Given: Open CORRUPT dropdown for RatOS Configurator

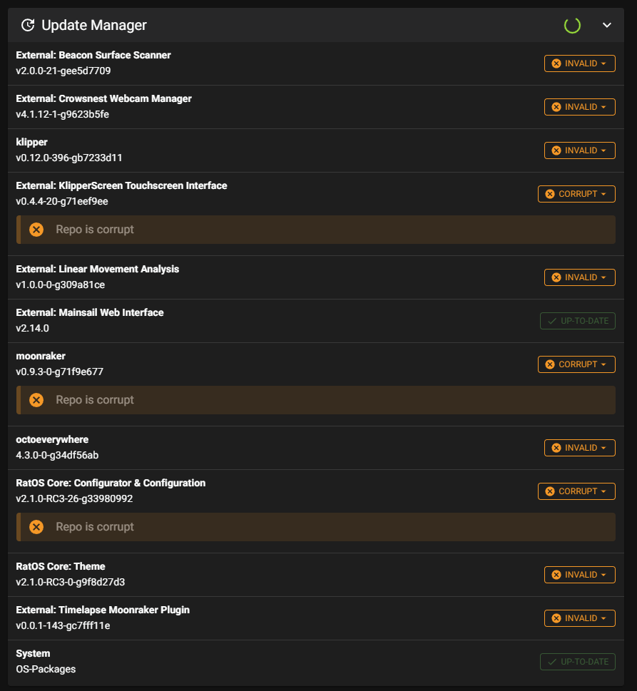Looking at the screenshot, I should click(x=576, y=491).
